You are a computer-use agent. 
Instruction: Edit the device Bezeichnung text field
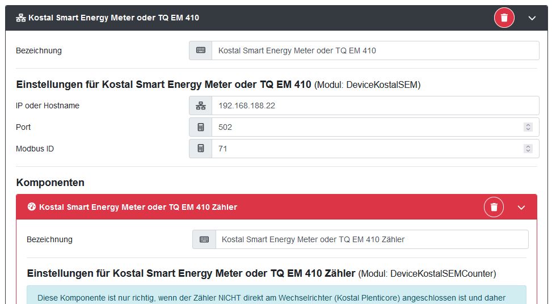374,50
